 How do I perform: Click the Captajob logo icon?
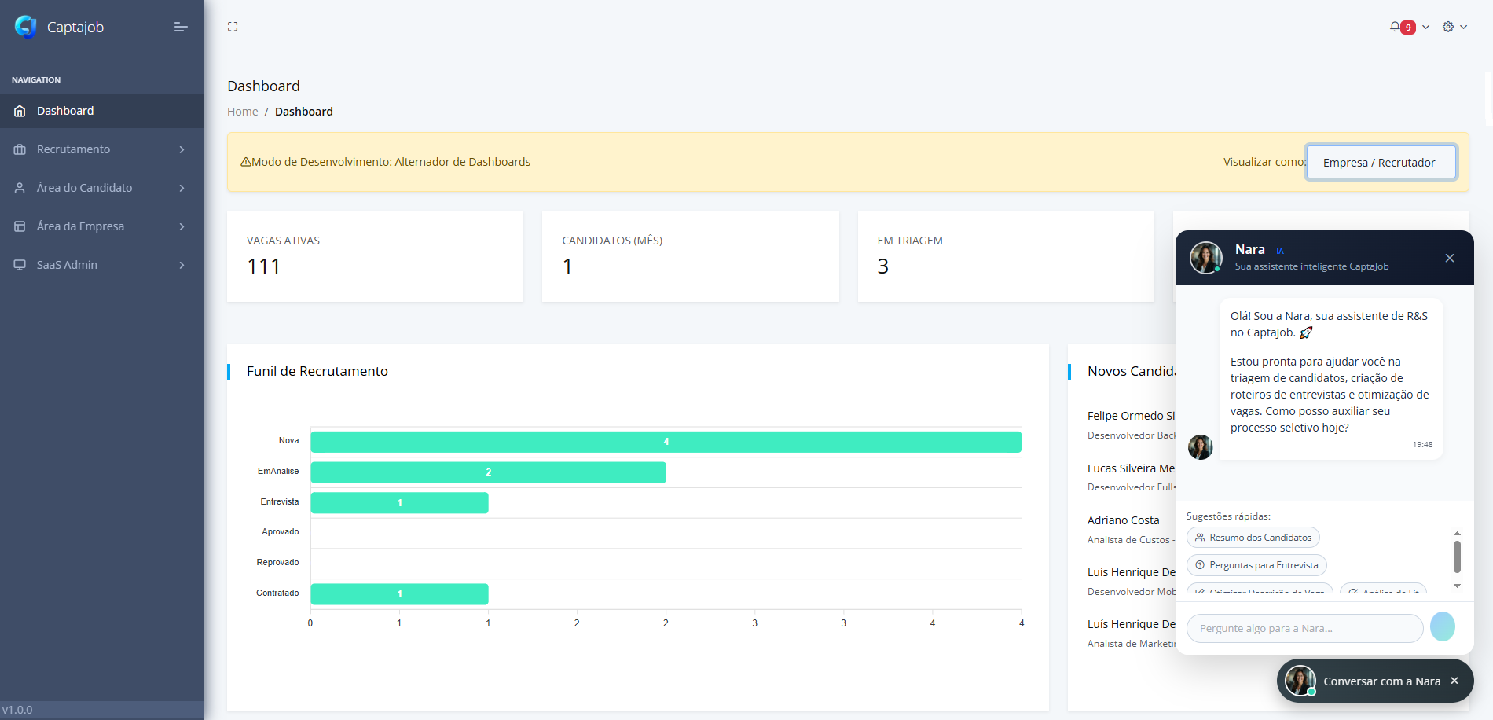pos(26,27)
